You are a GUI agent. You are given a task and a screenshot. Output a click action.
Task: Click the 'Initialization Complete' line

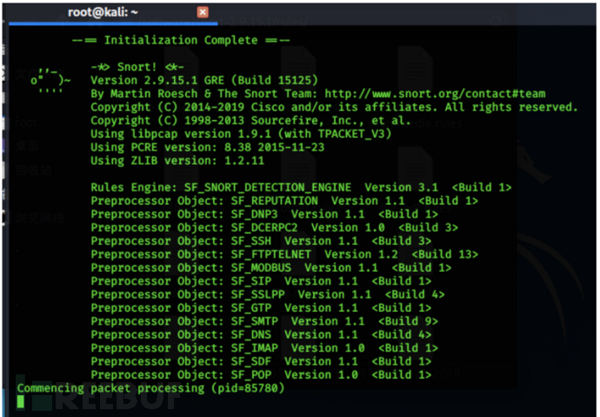(x=181, y=40)
